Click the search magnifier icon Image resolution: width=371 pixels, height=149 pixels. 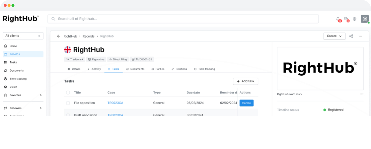pos(53,19)
